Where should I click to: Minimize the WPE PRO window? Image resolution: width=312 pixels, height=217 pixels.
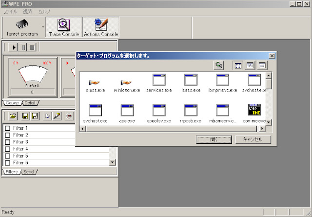pos(292,4)
